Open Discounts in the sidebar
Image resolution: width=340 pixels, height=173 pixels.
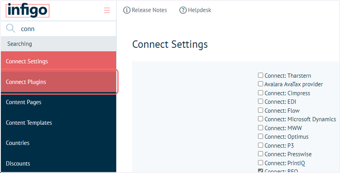59,163
